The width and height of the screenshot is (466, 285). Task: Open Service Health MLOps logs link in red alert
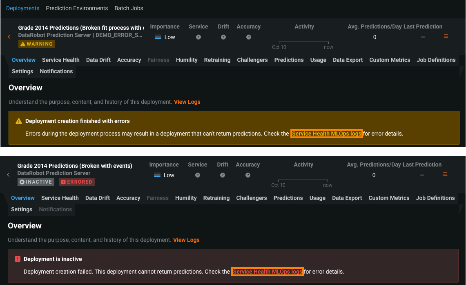pyautogui.click(x=268, y=272)
